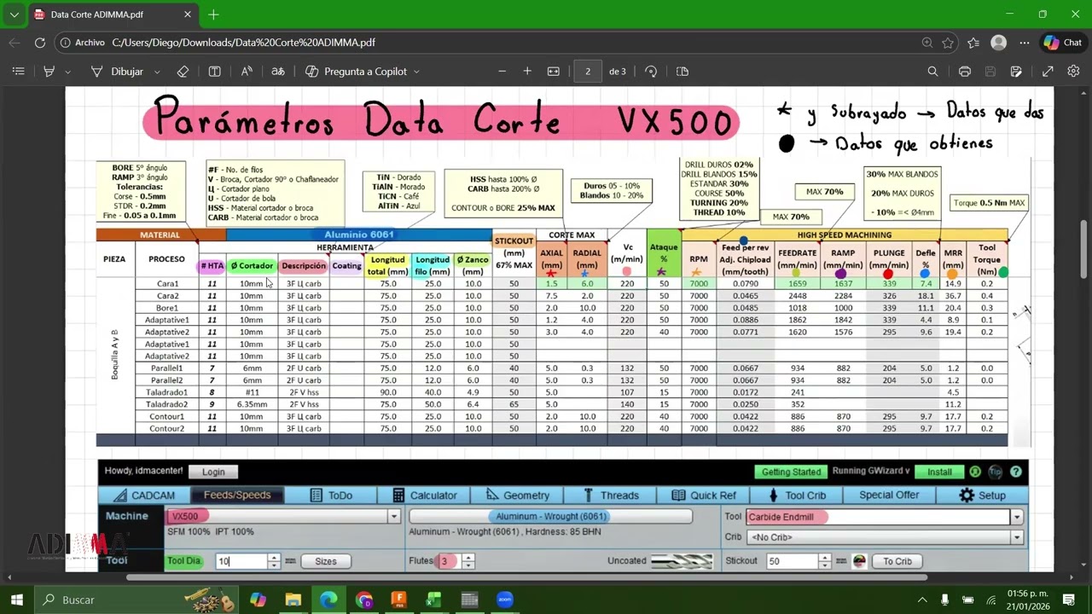Image resolution: width=1092 pixels, height=614 pixels.
Task: Open a new browser tab
Action: tap(213, 14)
